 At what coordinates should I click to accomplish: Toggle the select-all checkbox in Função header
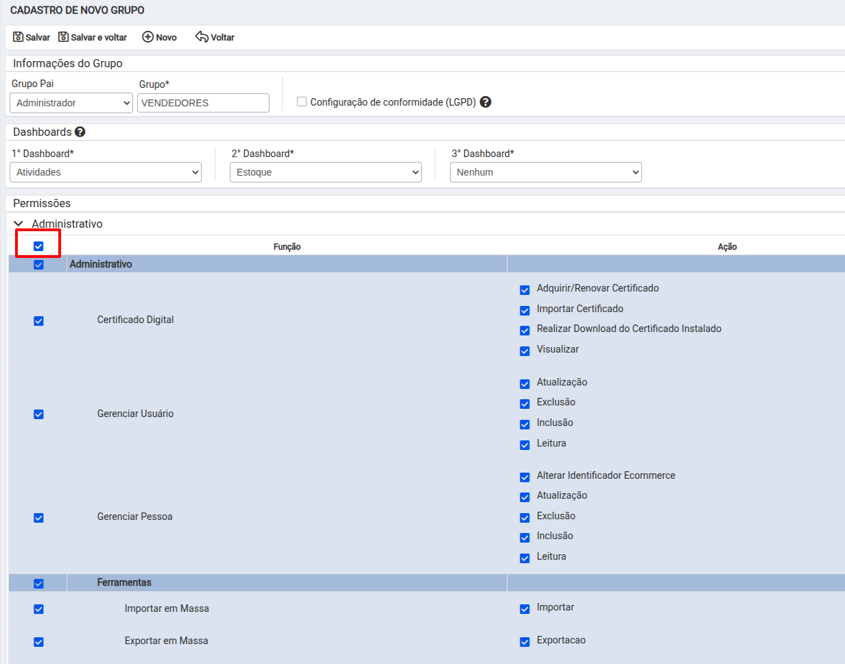[38, 246]
